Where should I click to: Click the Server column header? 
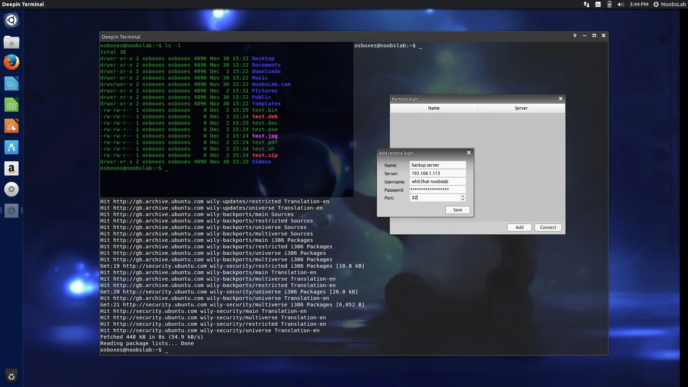coord(521,108)
